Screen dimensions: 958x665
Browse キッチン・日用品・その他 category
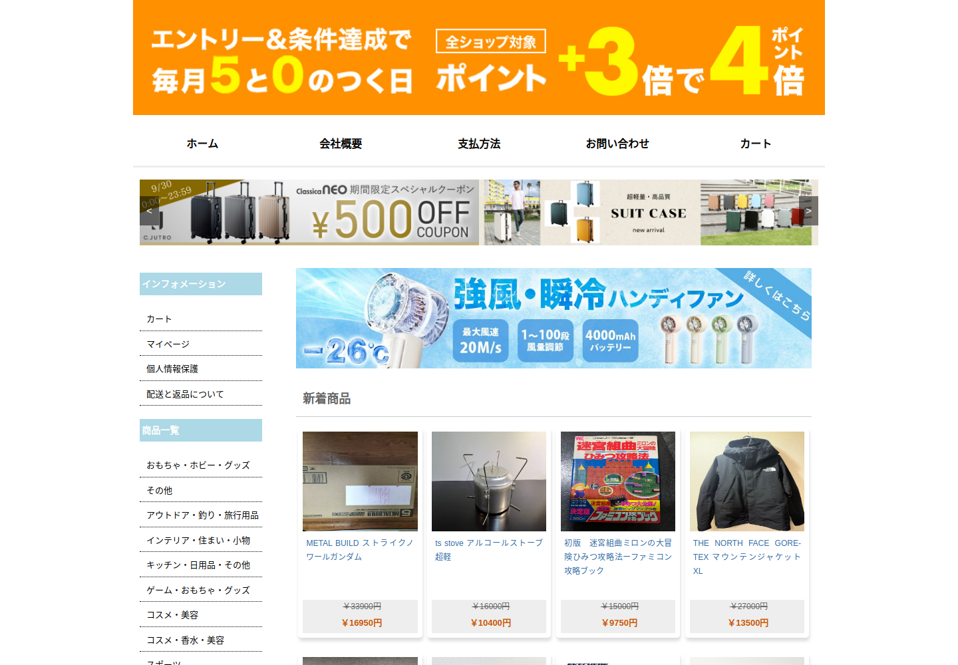coord(198,565)
